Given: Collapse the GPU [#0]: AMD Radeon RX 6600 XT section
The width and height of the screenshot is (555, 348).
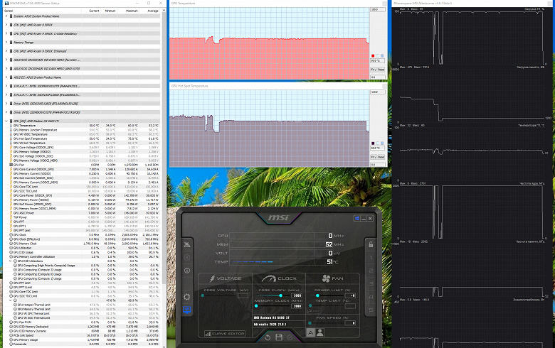Looking at the screenshot, I should click(6, 121).
